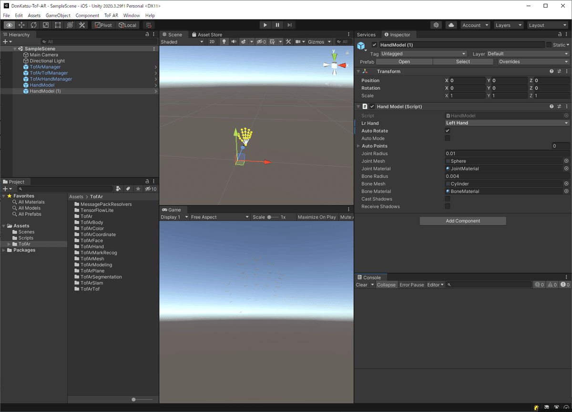Screen dimensions: 572x412
Task: Lock the Inspector panel
Action: 560,35
